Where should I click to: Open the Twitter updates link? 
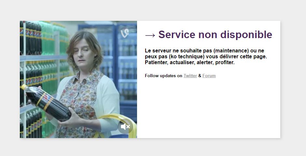click(190, 76)
